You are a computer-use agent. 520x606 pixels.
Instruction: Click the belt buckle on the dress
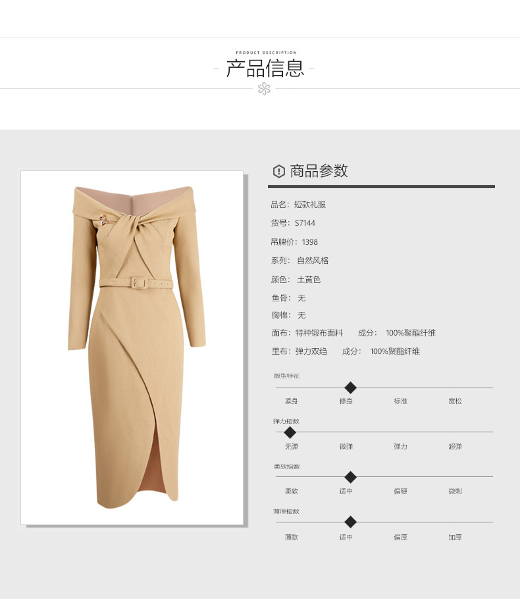click(138, 284)
